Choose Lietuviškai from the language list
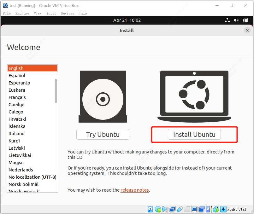The height and width of the screenshot is (214, 254). (32, 155)
